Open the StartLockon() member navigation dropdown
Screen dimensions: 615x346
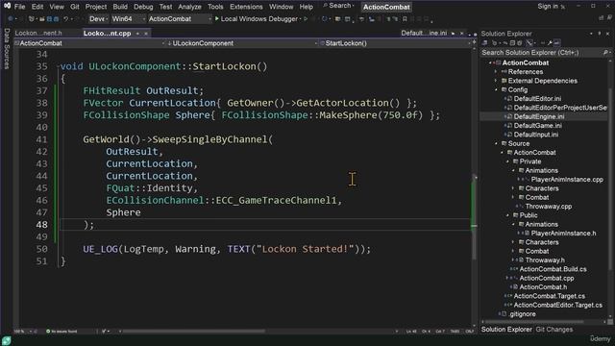pos(395,43)
